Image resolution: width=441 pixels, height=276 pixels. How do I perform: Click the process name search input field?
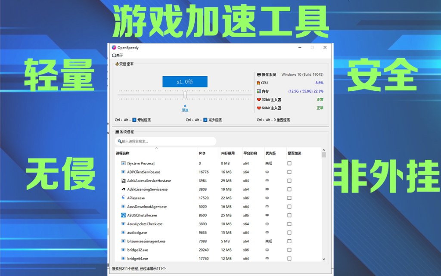click(x=167, y=141)
